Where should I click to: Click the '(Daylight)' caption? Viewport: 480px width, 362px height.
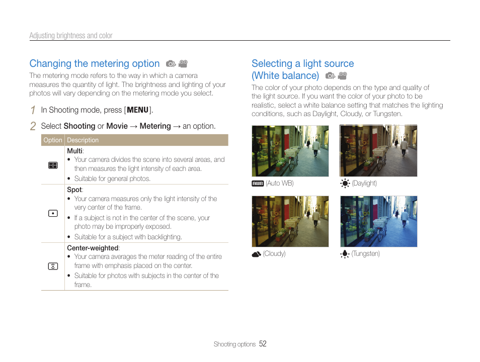point(364,184)
